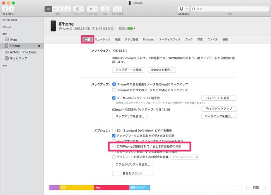The height and width of the screenshot is (195, 271).
Task: Select iMac in the sidebar
Action: (x=22, y=40)
